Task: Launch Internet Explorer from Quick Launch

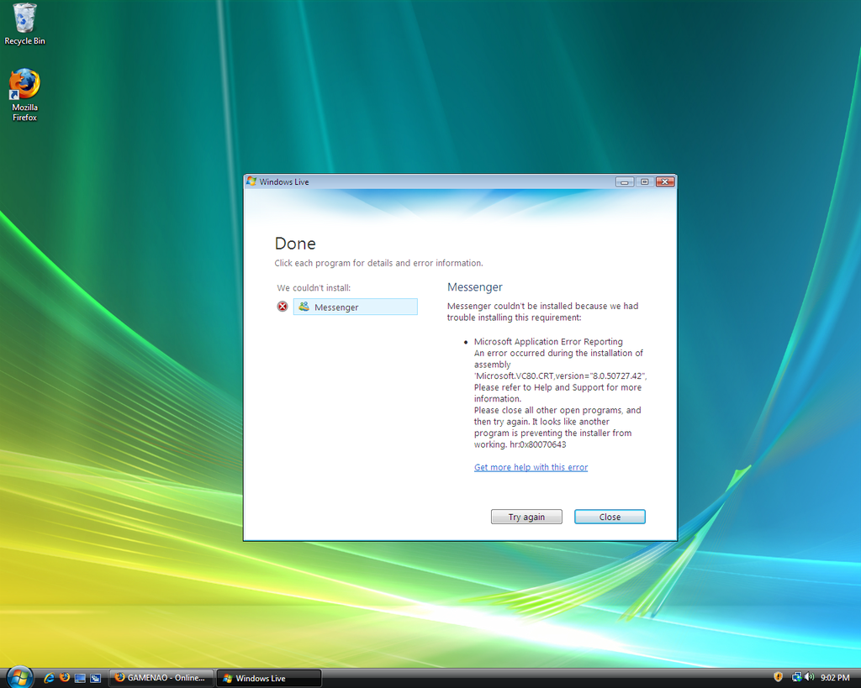Action: [x=49, y=678]
